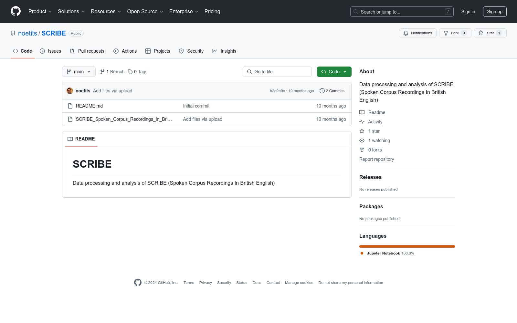Click the repository icon beside noetits
This screenshot has height=323, width=517.
(13, 33)
